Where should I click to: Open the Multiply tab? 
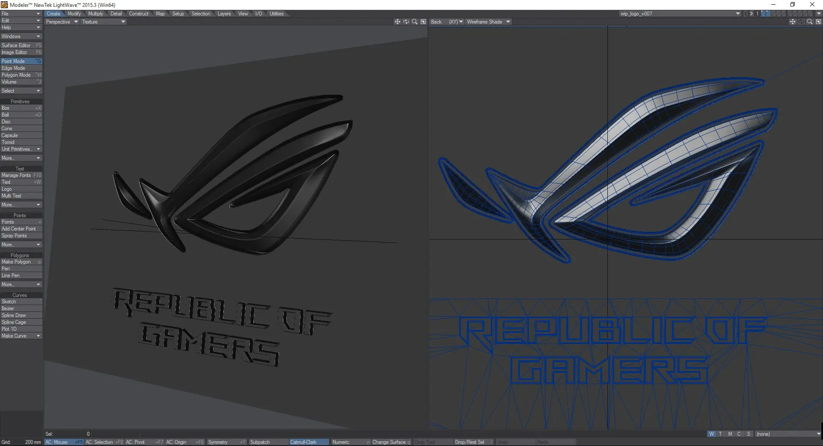coord(96,14)
